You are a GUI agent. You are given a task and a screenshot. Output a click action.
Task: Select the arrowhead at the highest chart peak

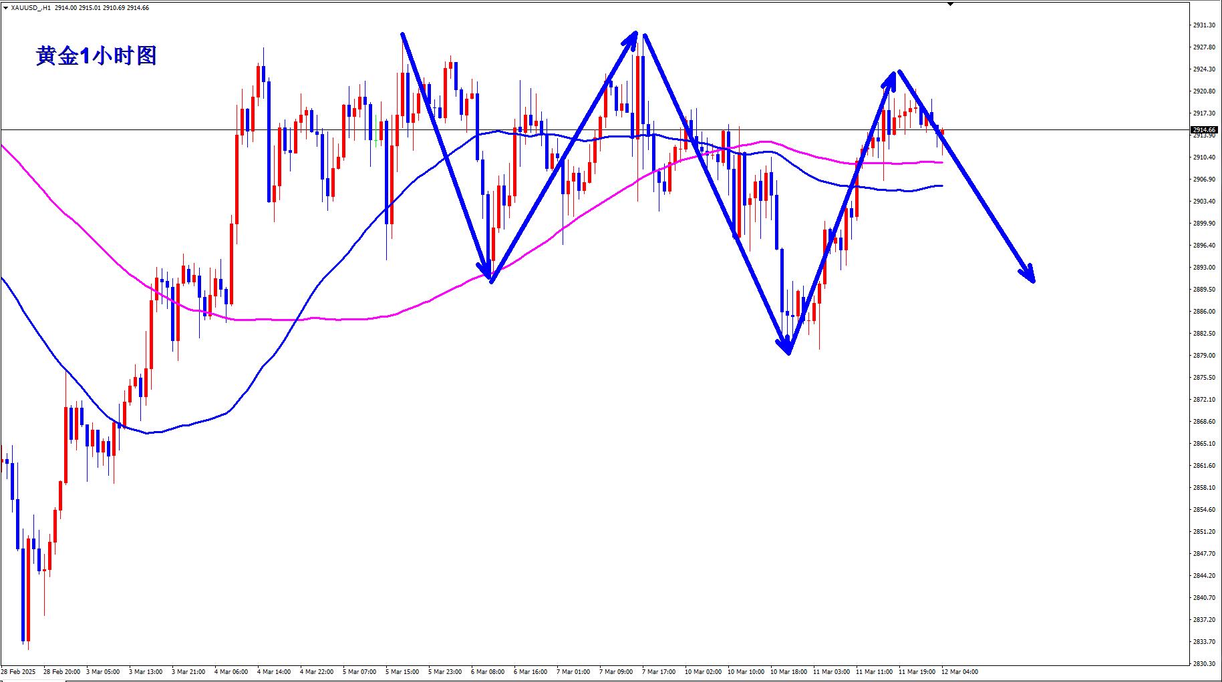tap(632, 37)
